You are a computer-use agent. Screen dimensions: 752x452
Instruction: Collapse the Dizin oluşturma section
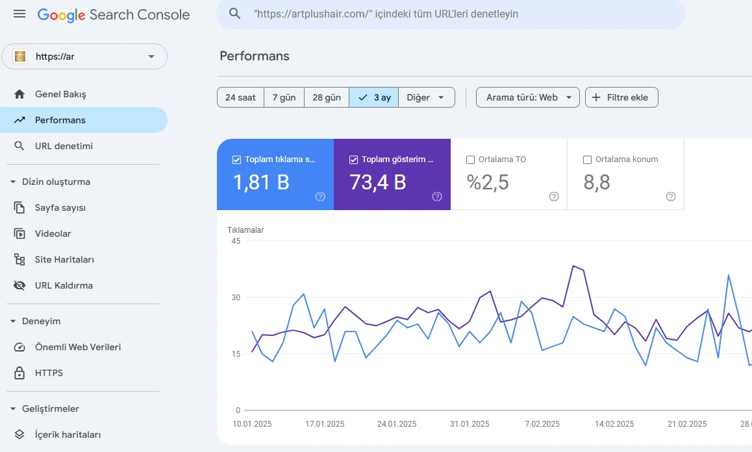click(x=13, y=182)
